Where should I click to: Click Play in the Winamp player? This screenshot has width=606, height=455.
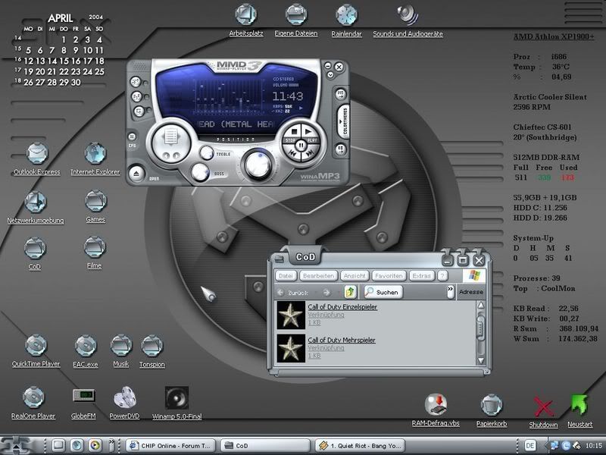[x=309, y=133]
